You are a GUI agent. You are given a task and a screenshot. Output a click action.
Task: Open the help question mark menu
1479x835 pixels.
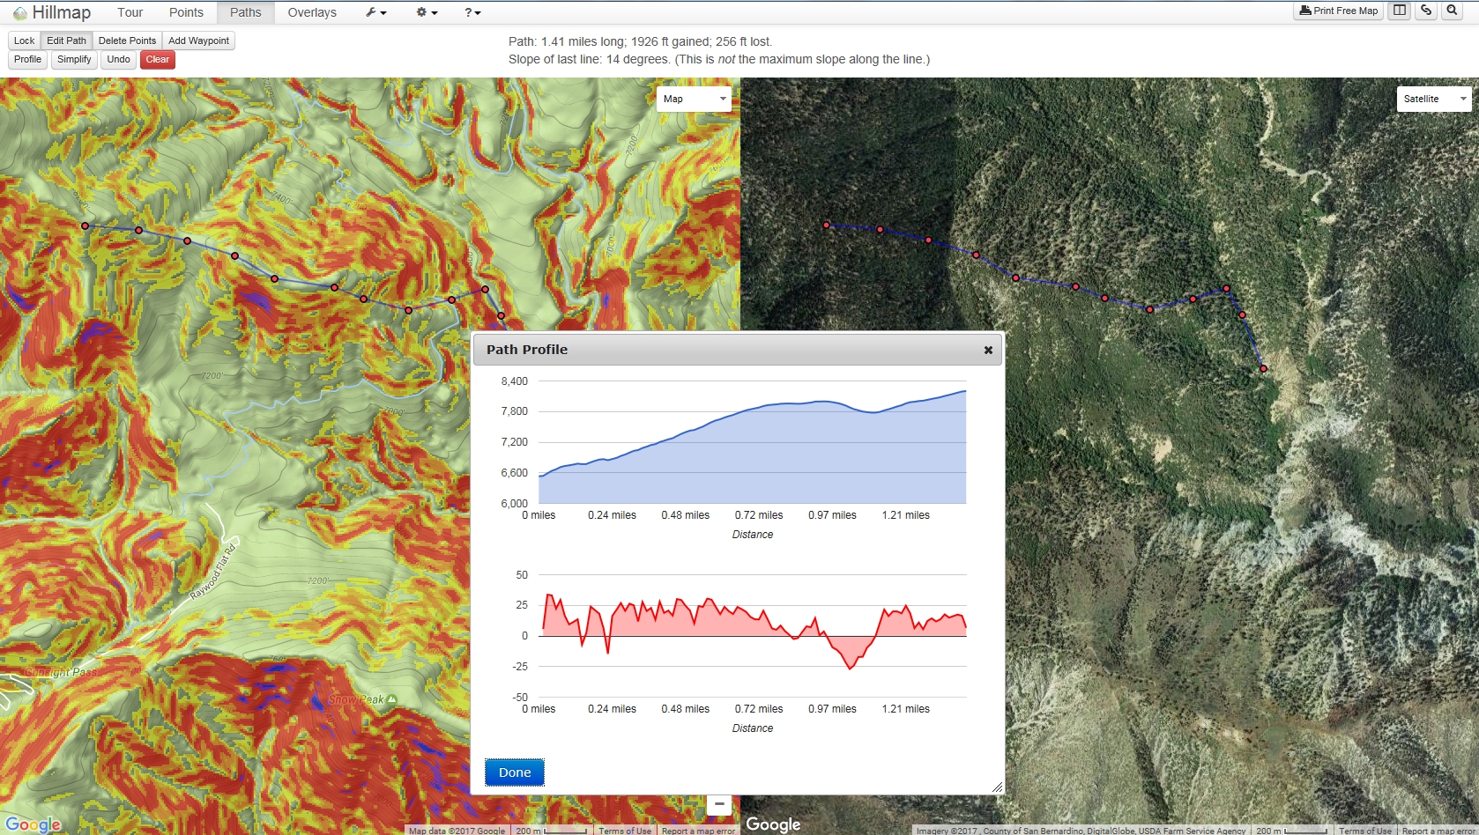click(x=472, y=12)
